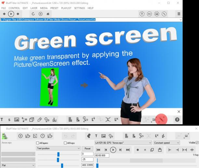The height and width of the screenshot is (168, 199).
Task: Add scroller layer S icon
Action: pos(9,120)
